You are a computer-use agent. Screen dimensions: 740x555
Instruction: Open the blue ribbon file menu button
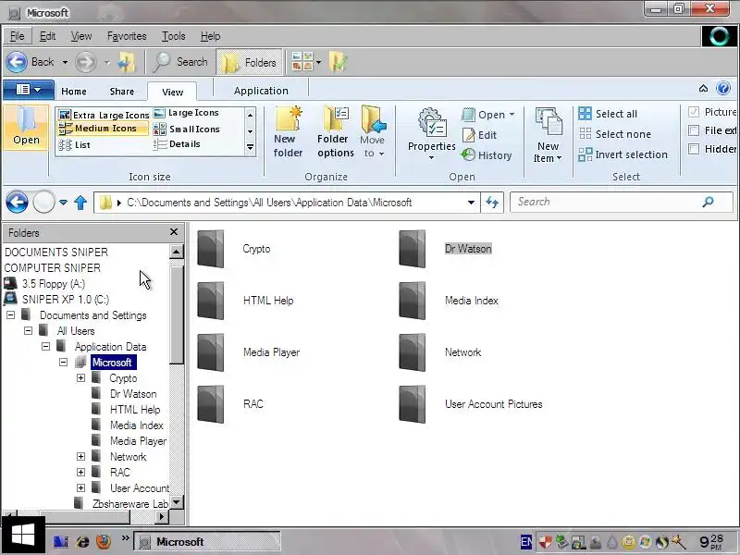(29, 89)
